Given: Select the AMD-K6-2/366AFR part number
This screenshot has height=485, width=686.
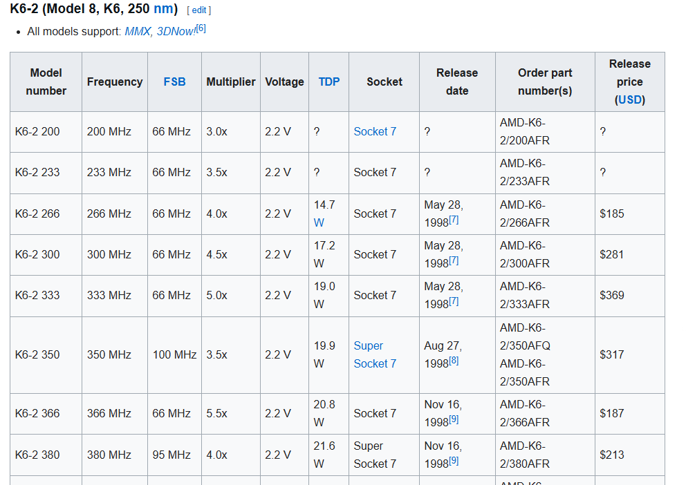Looking at the screenshot, I should (x=525, y=413).
